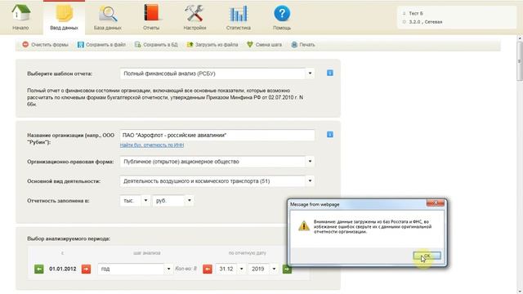Click OK in the message dialog
This screenshot has height=294, width=523.
click(x=427, y=256)
